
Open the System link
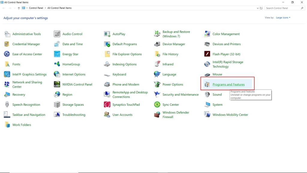tap(218, 105)
